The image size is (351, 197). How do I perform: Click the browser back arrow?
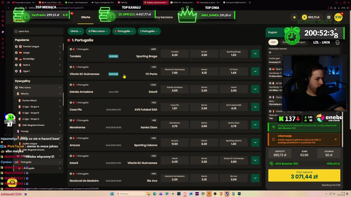[x=8, y=8]
